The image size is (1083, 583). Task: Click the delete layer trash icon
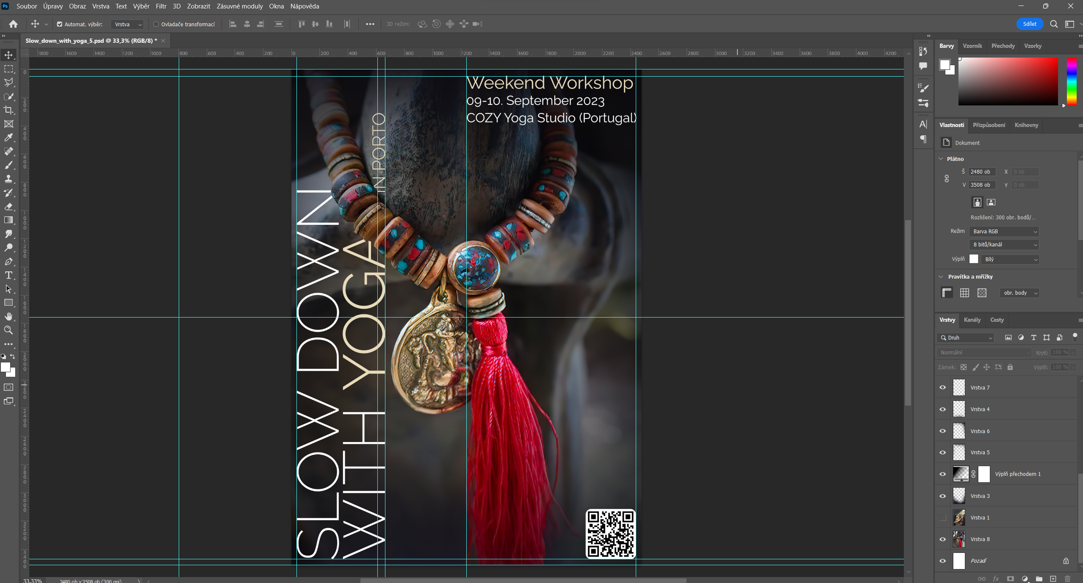[1067, 578]
